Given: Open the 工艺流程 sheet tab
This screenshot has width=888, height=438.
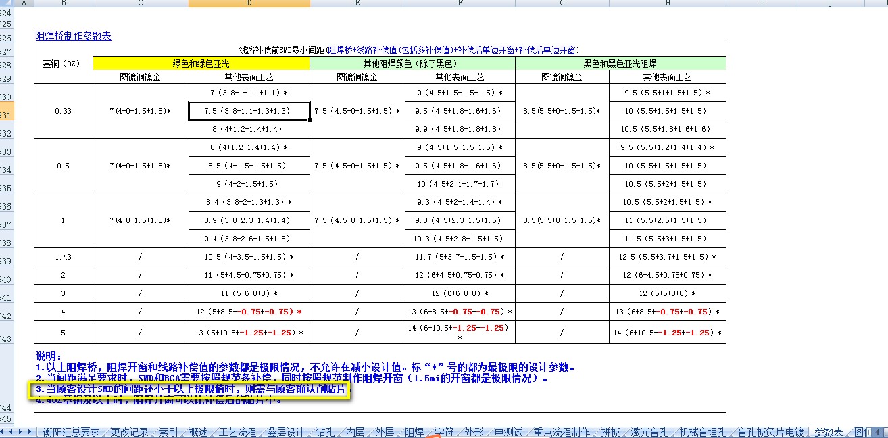Looking at the screenshot, I should 237,432.
